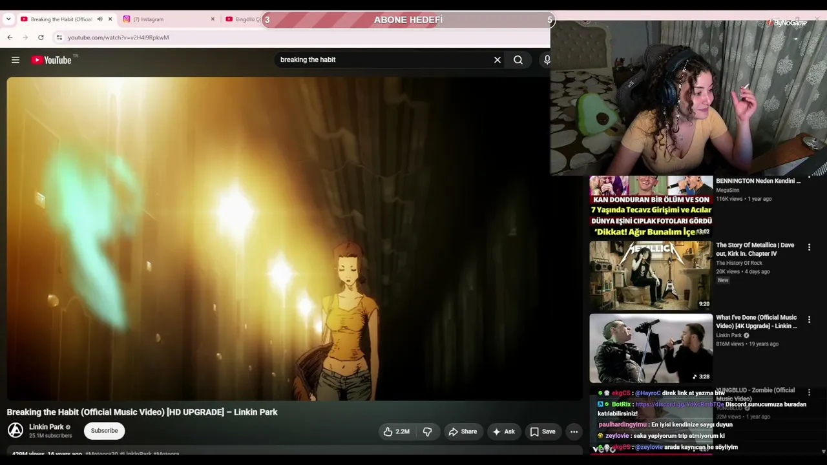Switch to the Instagram tab
The width and height of the screenshot is (827, 465).
169,19
